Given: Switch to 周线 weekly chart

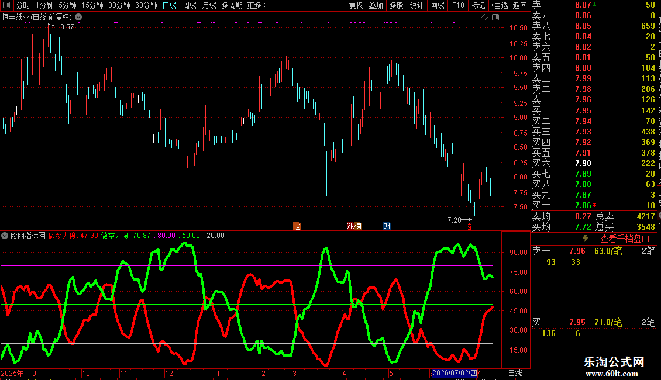Looking at the screenshot, I should (190, 5).
